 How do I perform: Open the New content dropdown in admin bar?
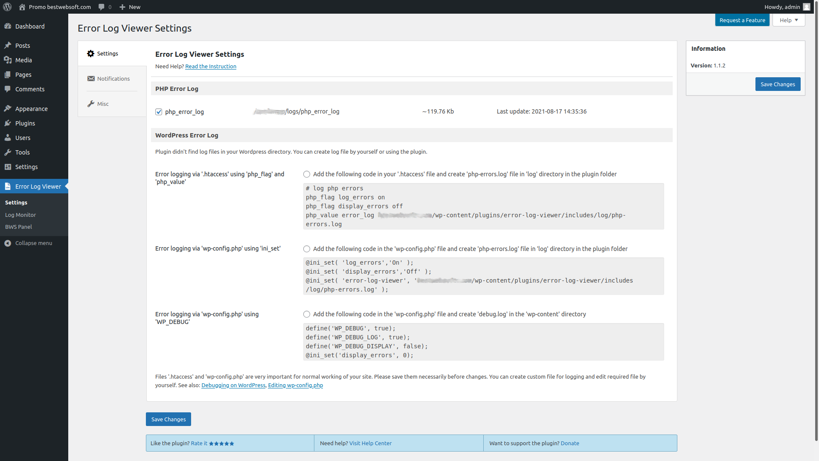coord(130,7)
